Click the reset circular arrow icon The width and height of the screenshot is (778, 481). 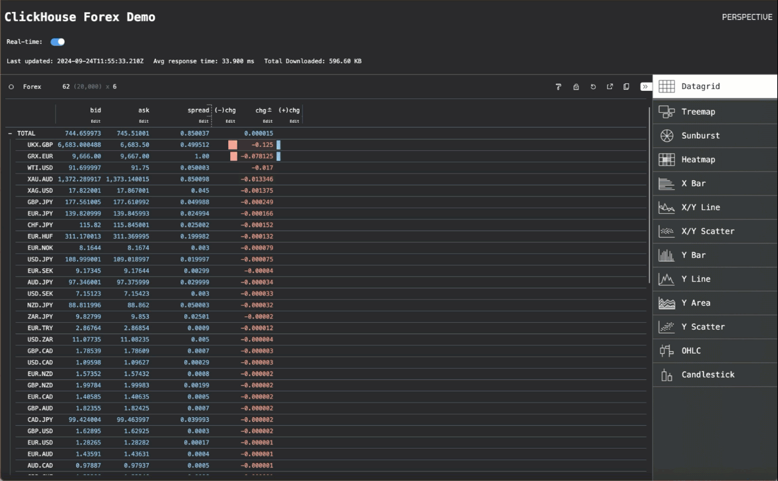[593, 87]
